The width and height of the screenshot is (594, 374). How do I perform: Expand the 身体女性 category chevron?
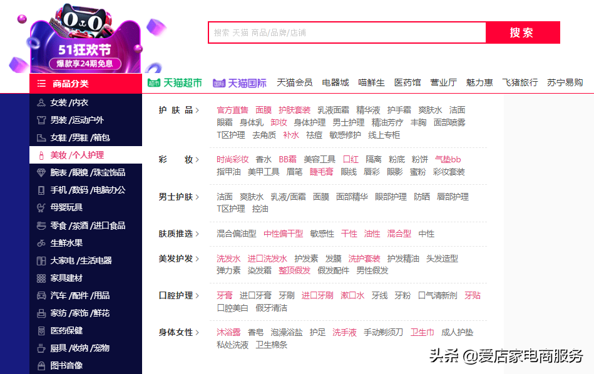coord(197,332)
